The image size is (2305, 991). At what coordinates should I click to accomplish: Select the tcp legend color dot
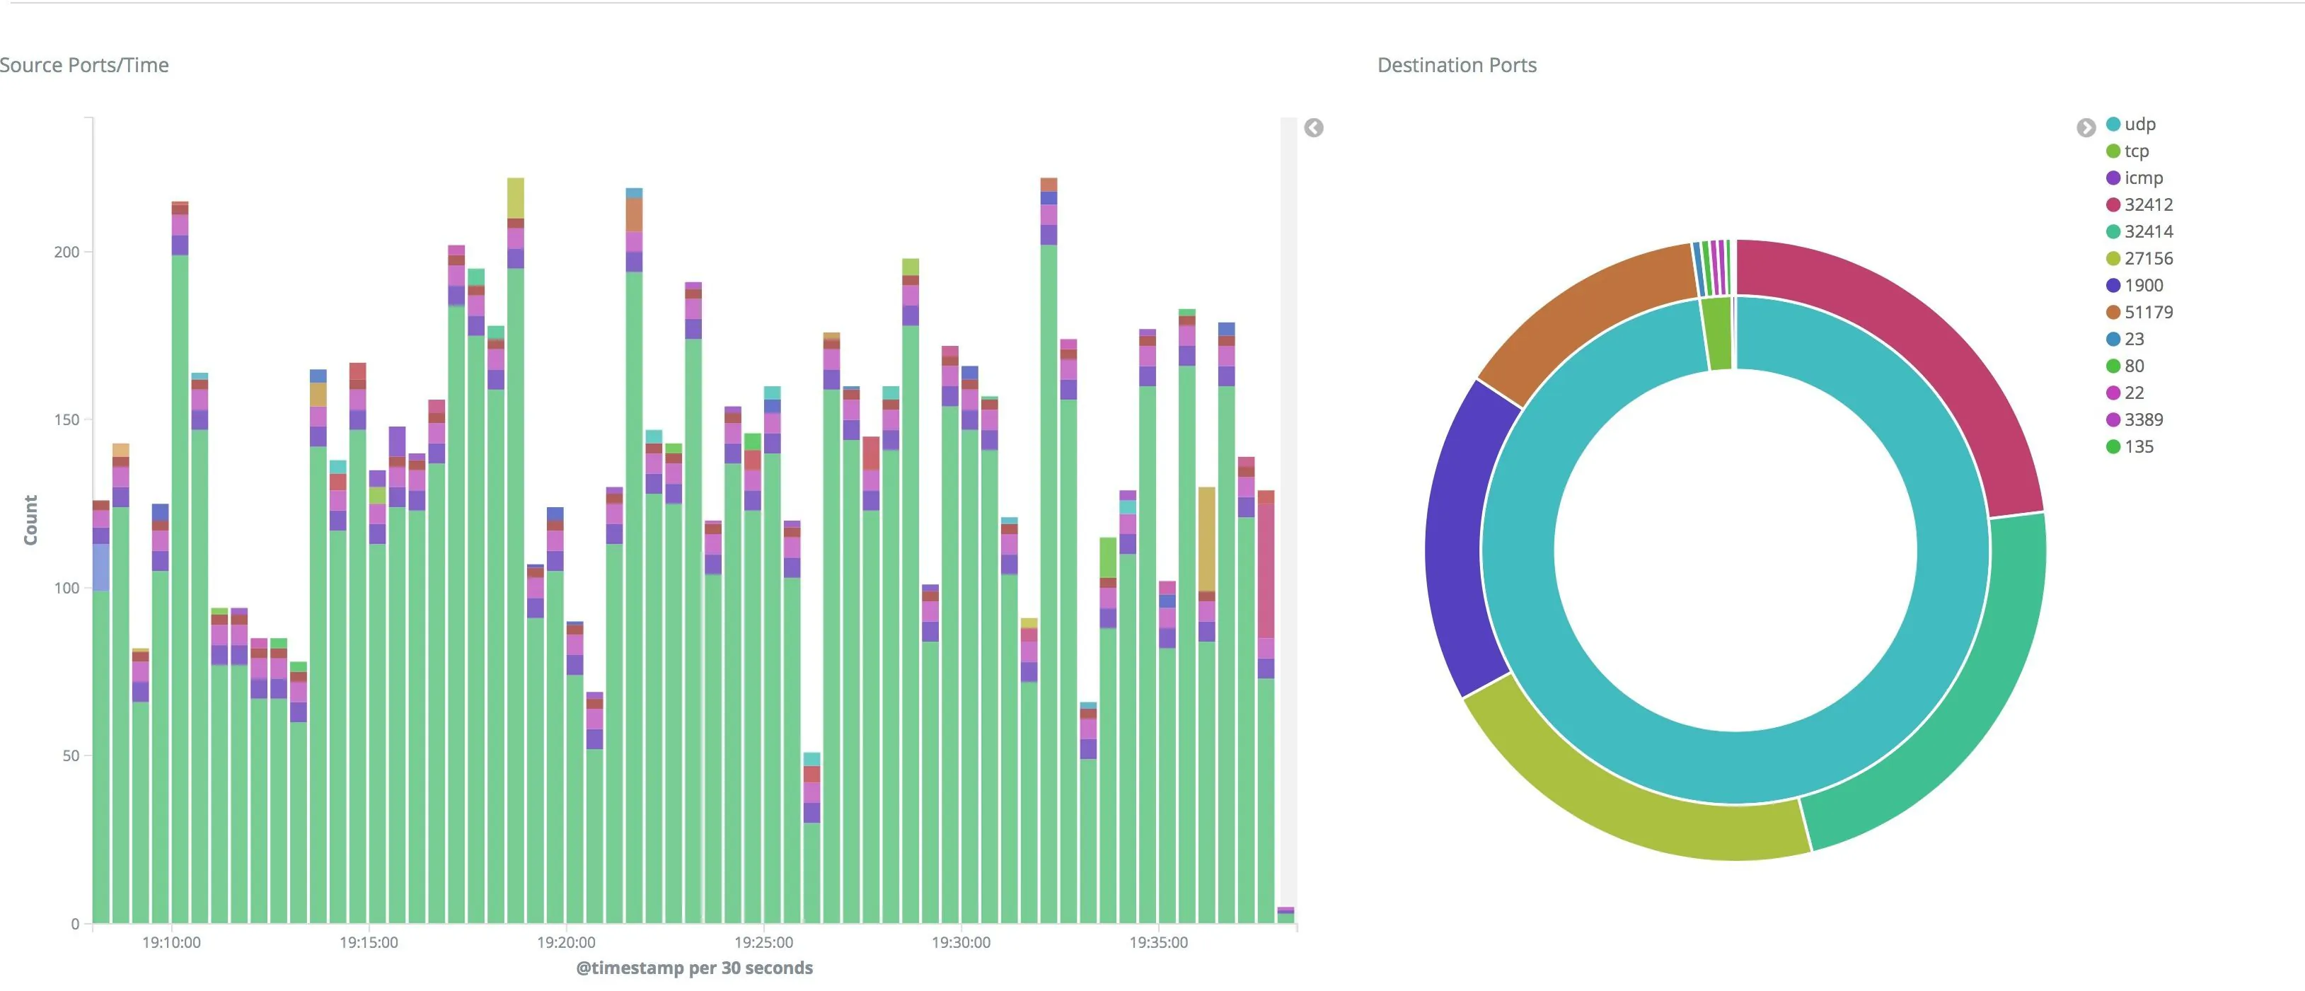(2113, 151)
